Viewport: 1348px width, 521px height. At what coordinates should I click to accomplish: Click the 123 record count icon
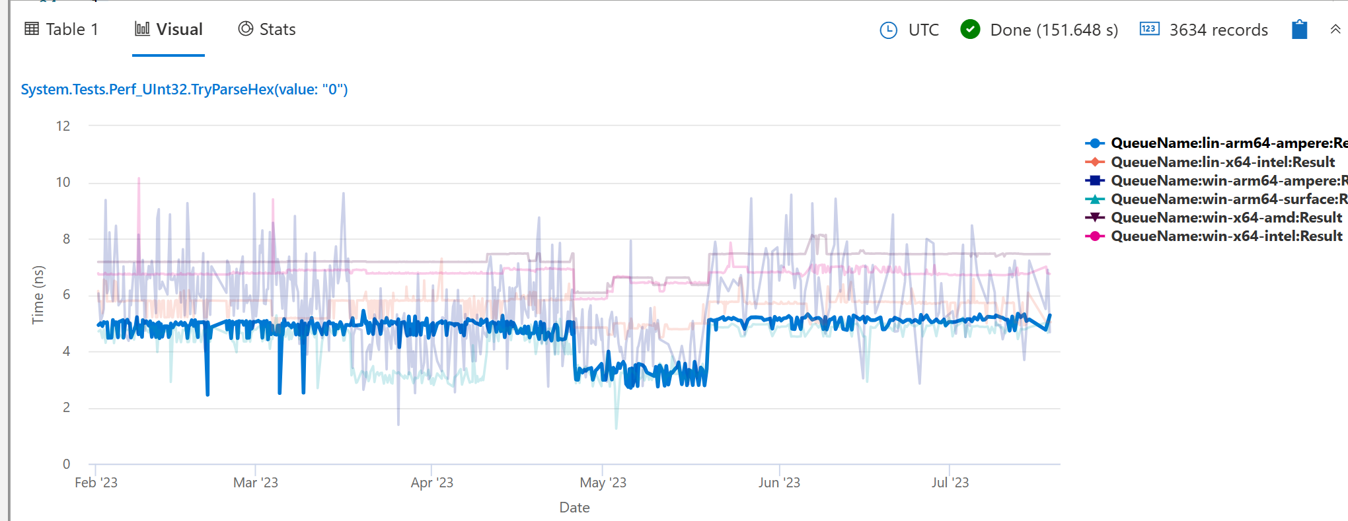tap(1149, 30)
